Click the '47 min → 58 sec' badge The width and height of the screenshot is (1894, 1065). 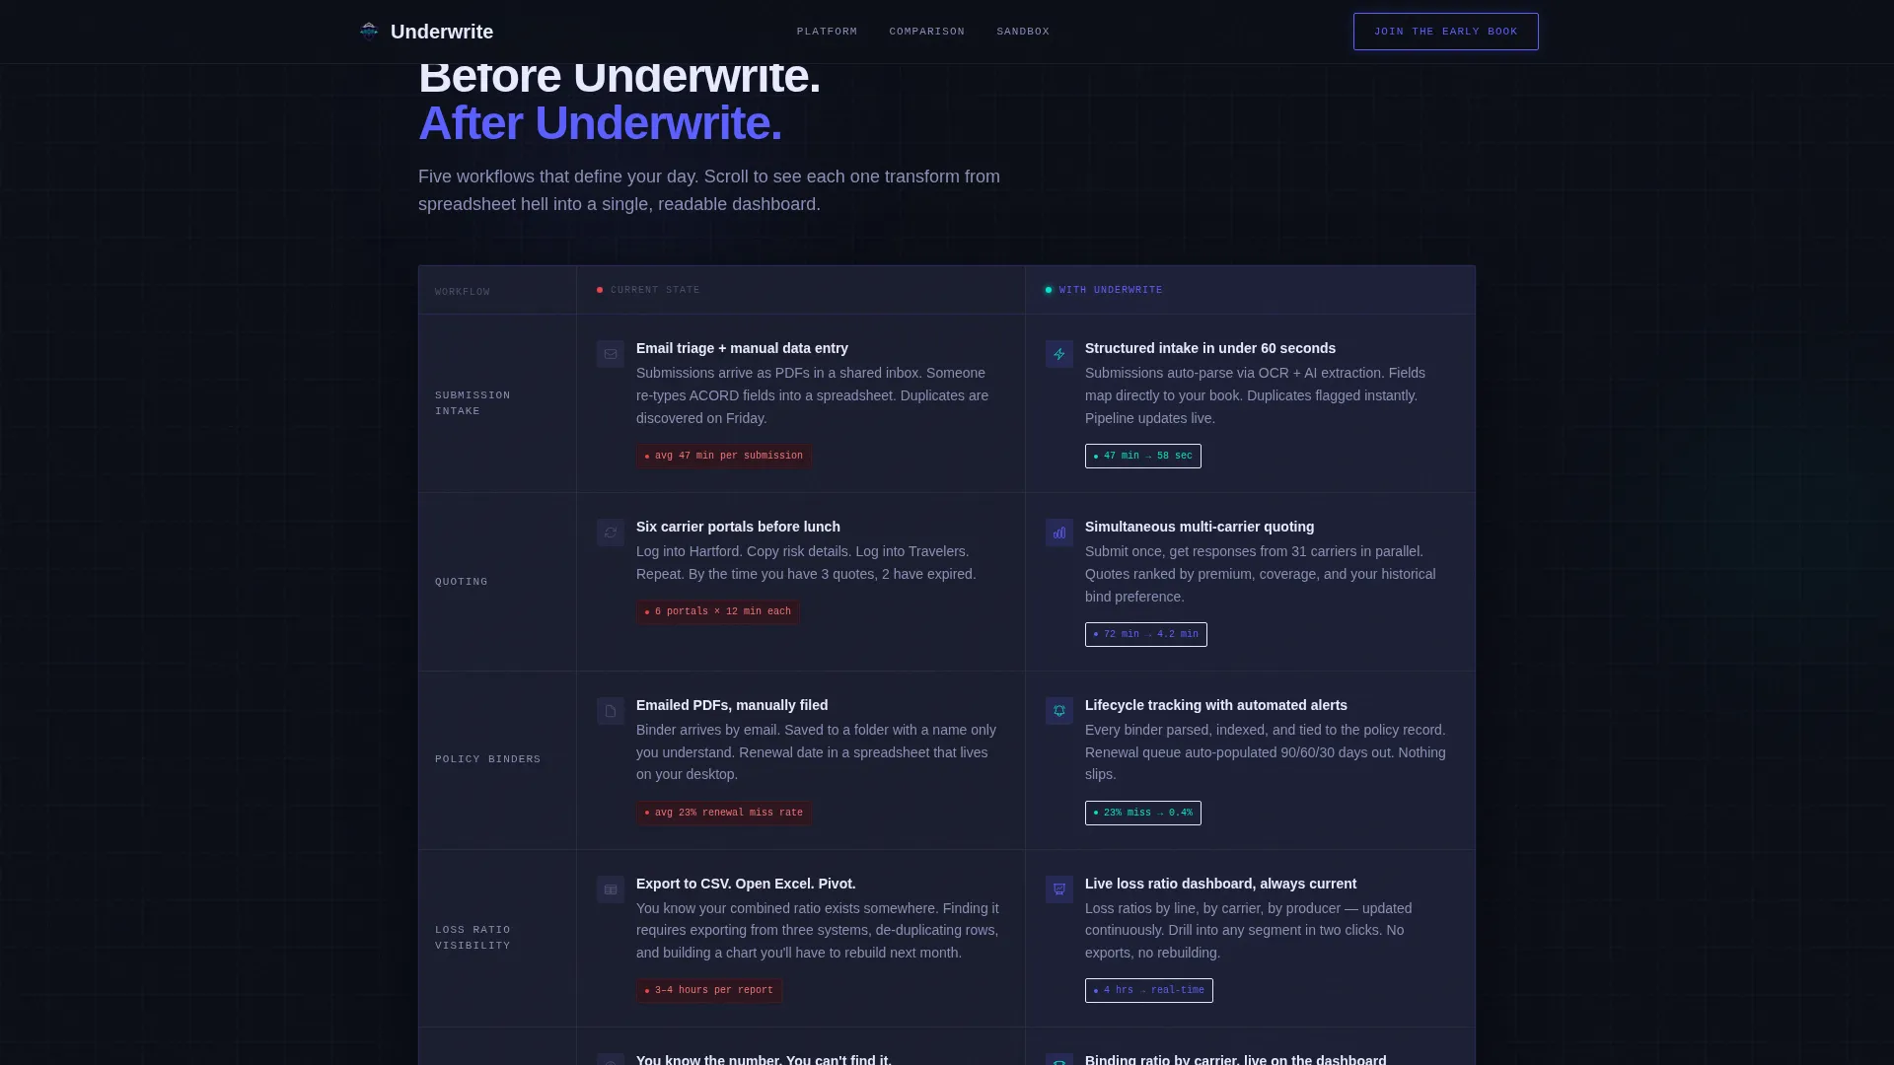tap(1142, 456)
